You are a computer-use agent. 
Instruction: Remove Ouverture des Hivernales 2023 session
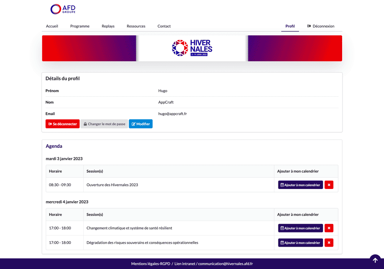click(329, 185)
